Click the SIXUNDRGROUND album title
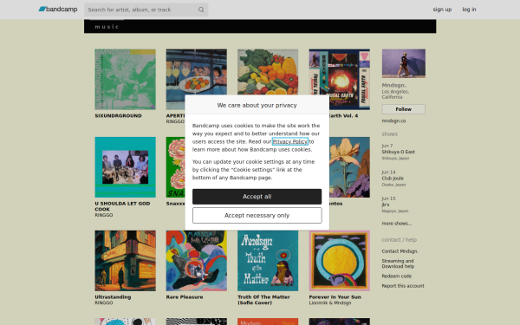This screenshot has width=520, height=325. [118, 116]
